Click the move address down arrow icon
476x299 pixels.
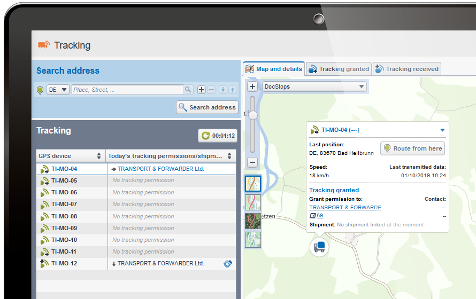tap(223, 90)
